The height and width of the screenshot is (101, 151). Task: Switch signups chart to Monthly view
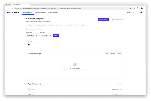pos(113,54)
